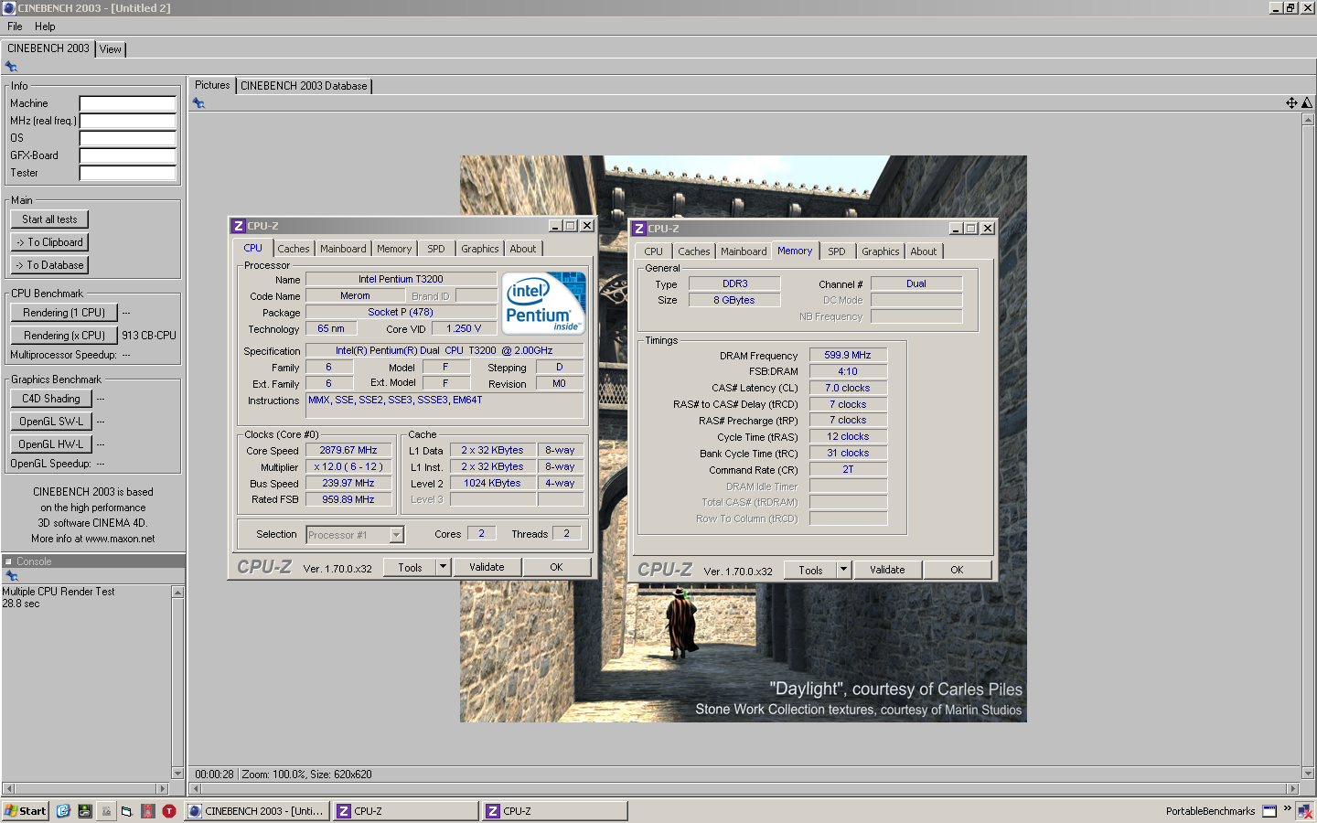Click the blue quick launch icon next to Start

point(63,811)
